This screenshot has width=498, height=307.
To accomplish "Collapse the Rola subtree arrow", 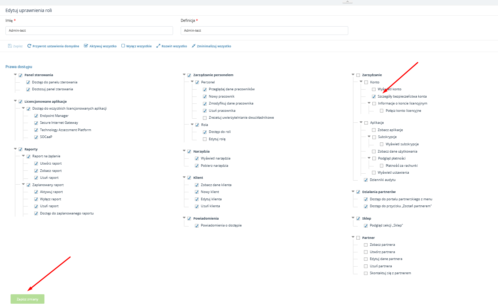I will pyautogui.click(x=192, y=125).
